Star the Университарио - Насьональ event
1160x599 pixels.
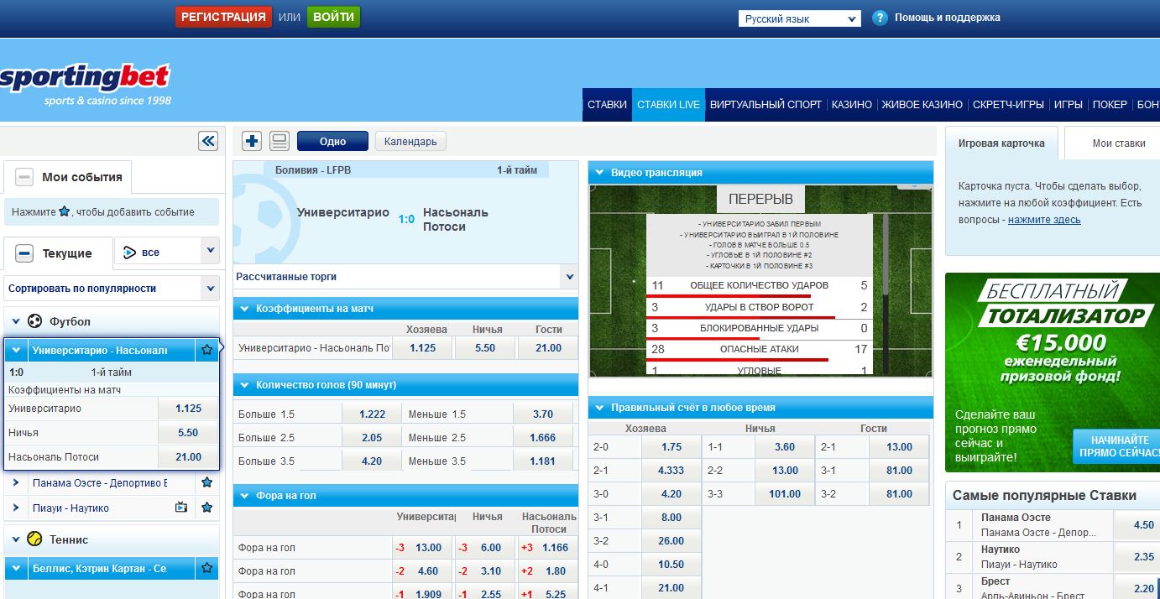[x=206, y=350]
